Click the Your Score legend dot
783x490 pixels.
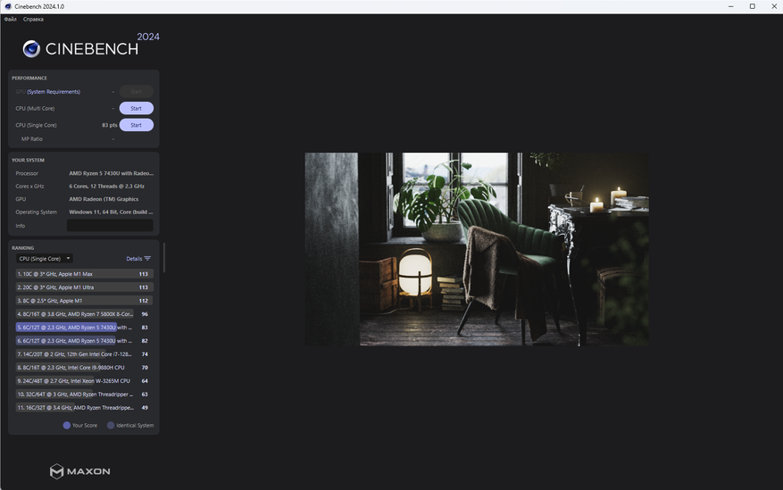pyautogui.click(x=66, y=426)
